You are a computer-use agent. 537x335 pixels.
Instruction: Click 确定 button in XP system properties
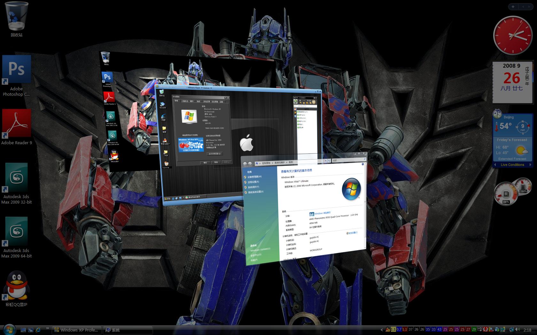coord(205,162)
